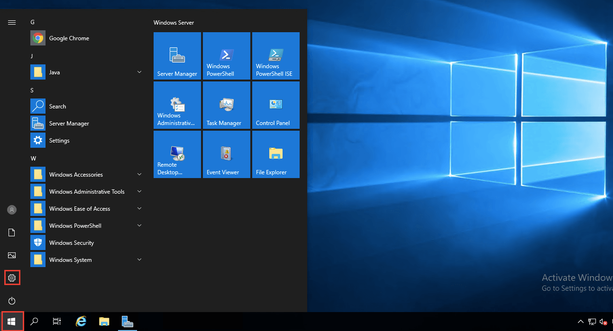Expand the Windows Ease of Access chevron
The width and height of the screenshot is (613, 331).
click(139, 208)
